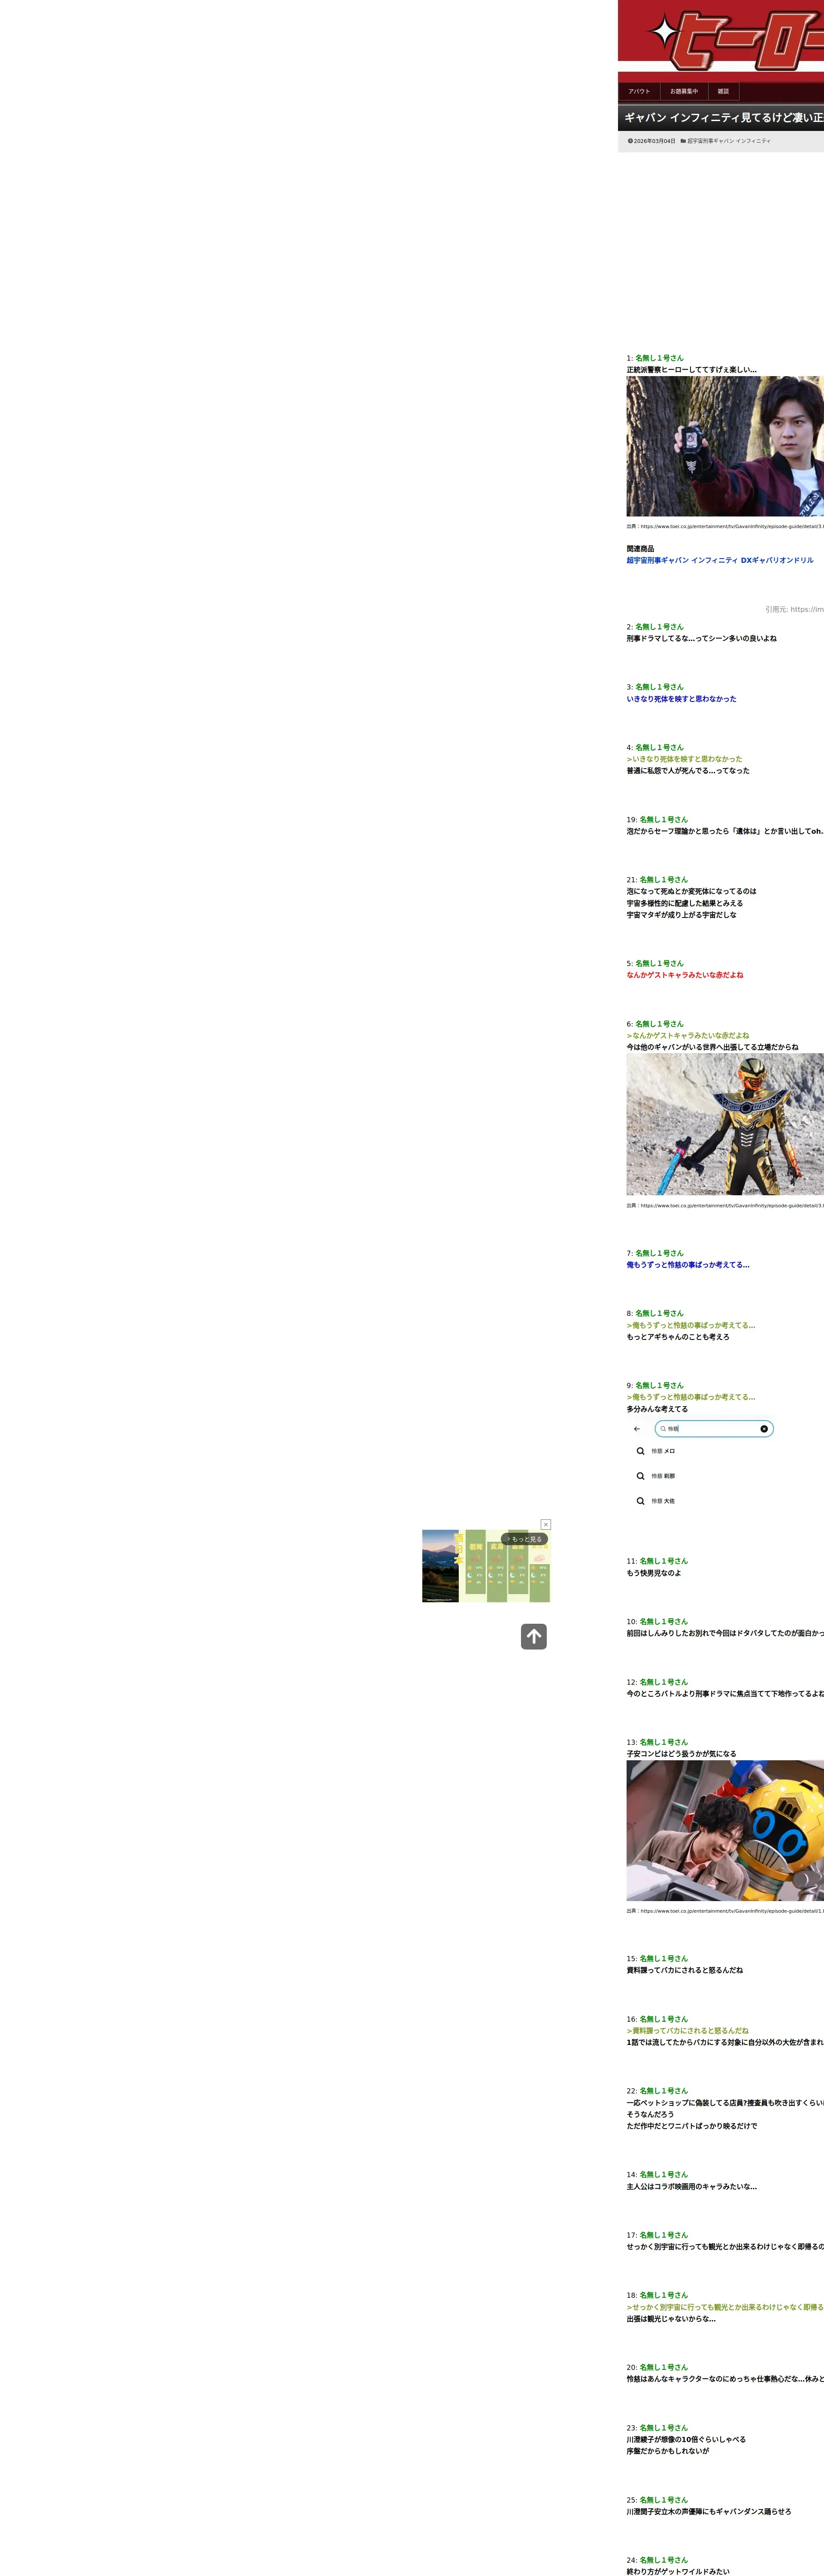Select the 雑談 navigation tab
Image resolution: width=824 pixels, height=2576 pixels.
point(723,91)
